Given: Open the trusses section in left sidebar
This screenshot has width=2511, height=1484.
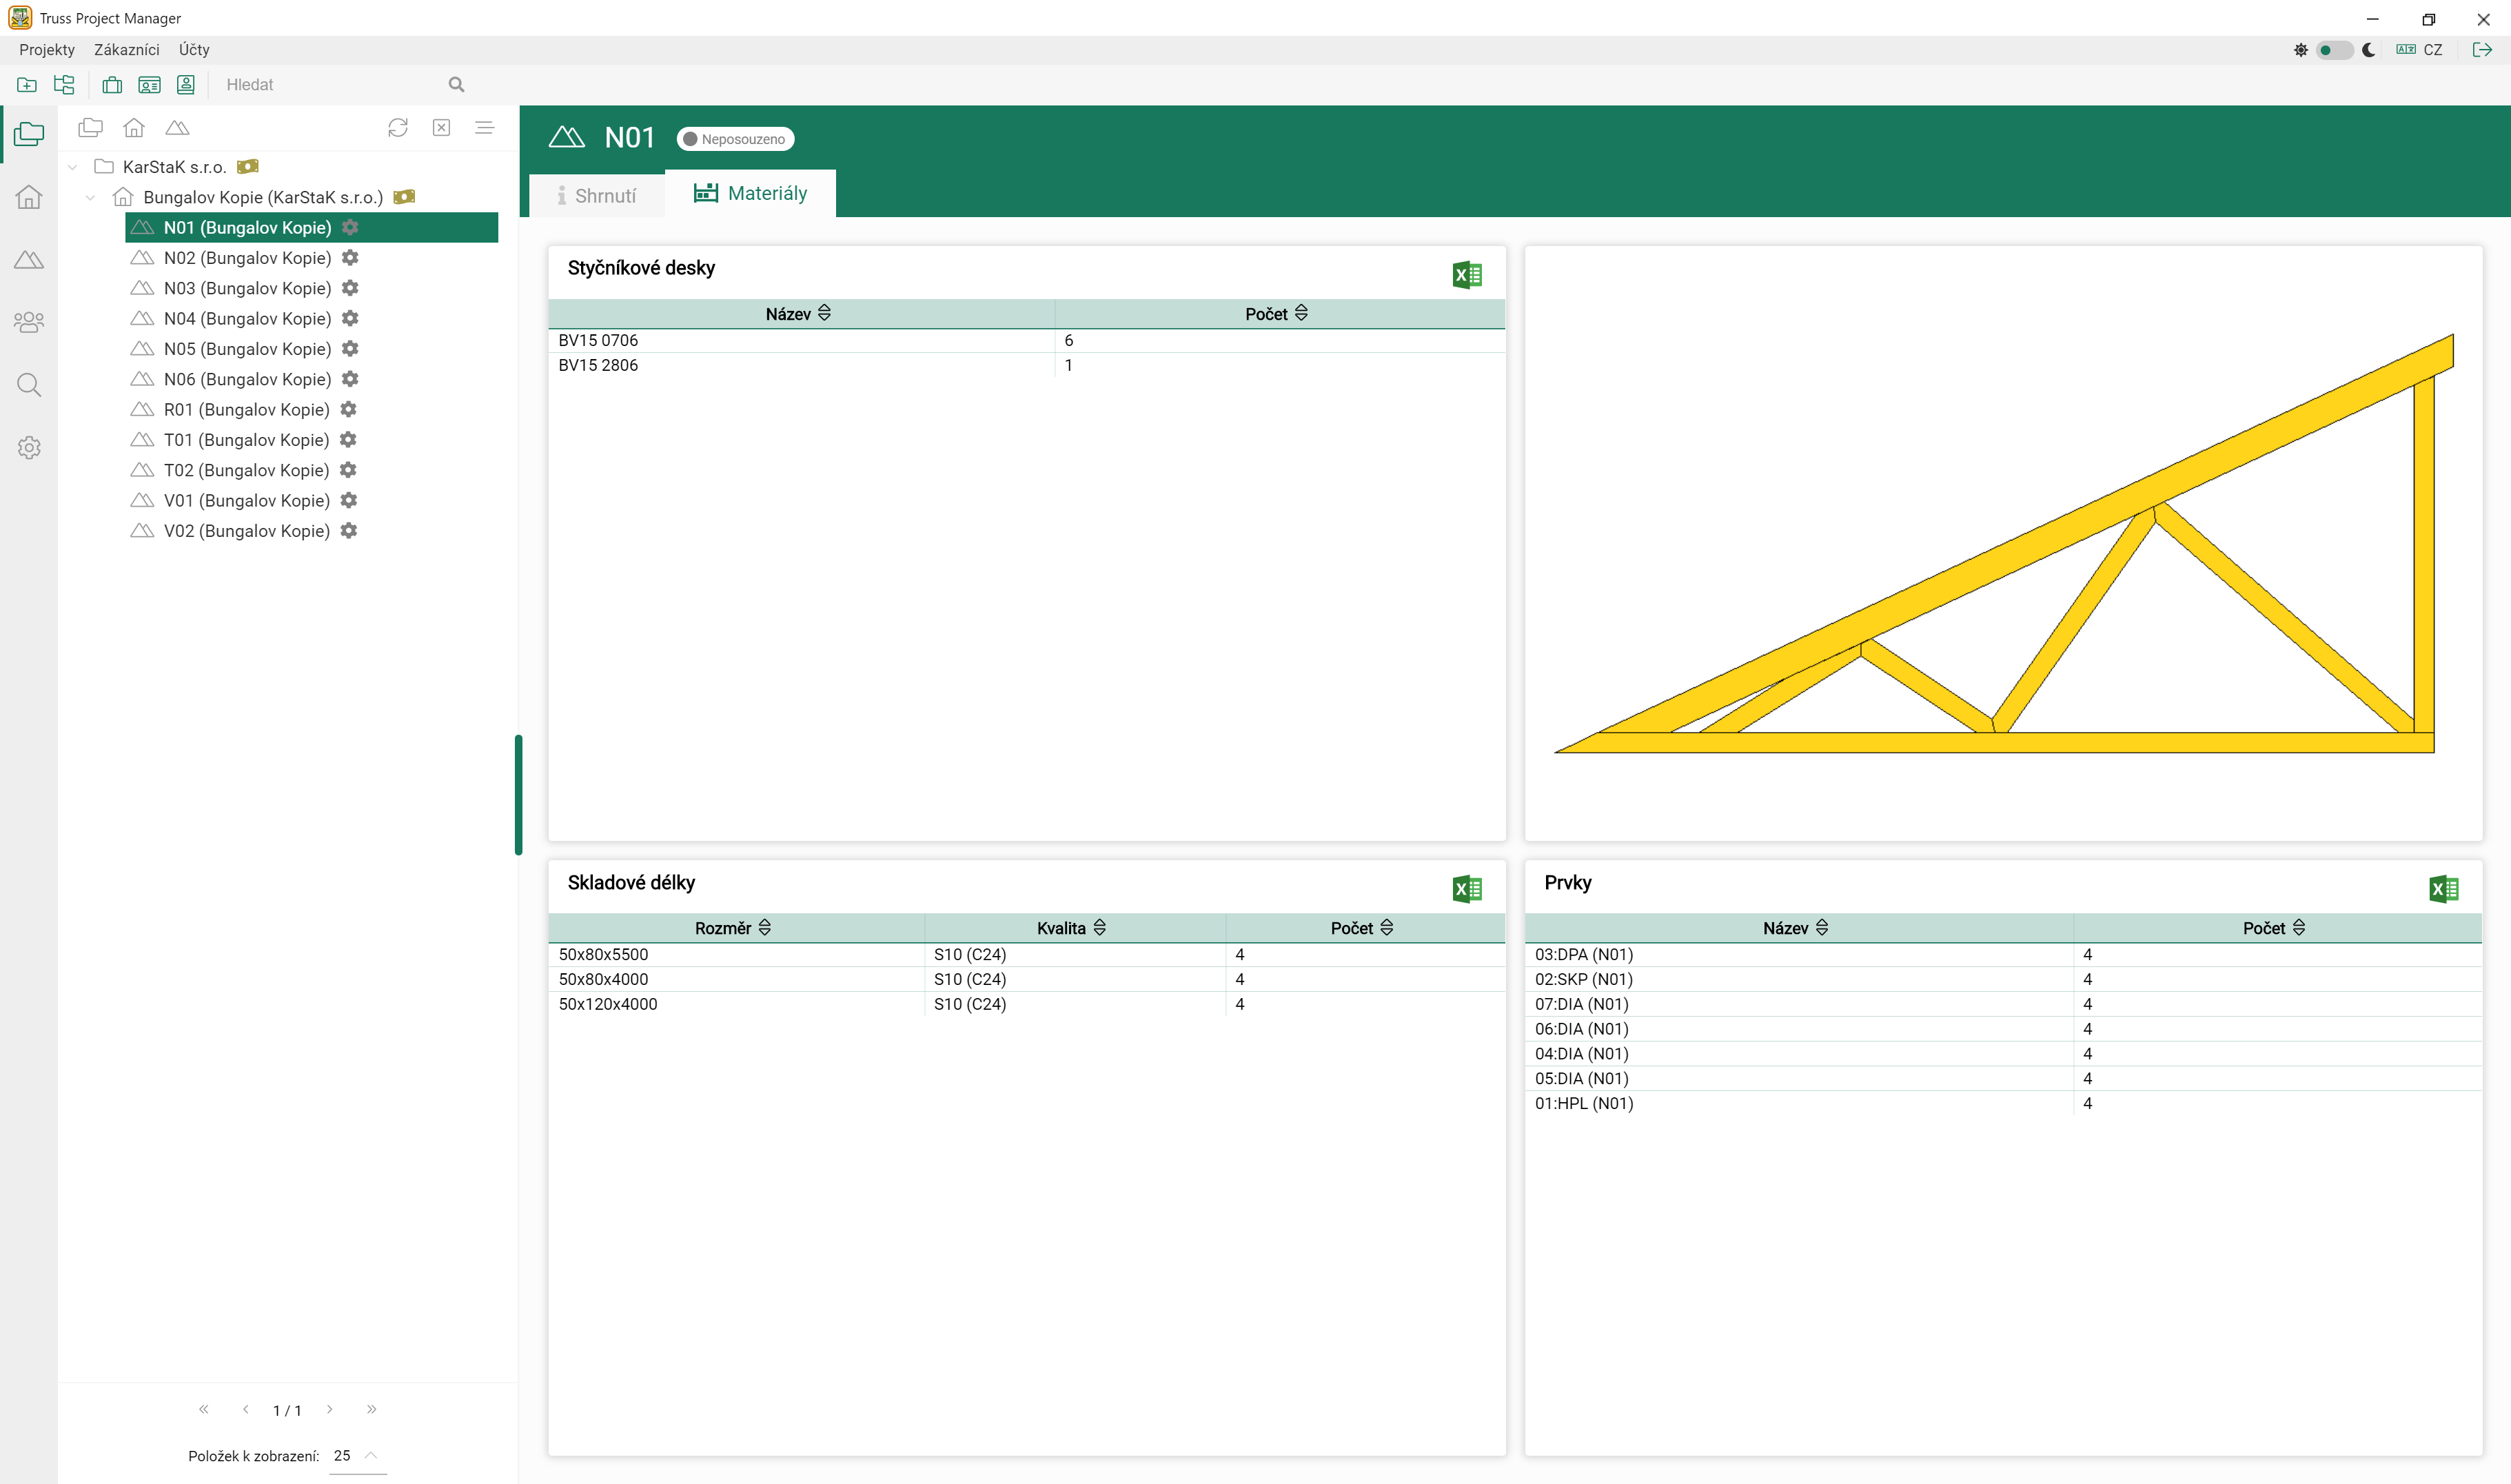Looking at the screenshot, I should coord(29,259).
